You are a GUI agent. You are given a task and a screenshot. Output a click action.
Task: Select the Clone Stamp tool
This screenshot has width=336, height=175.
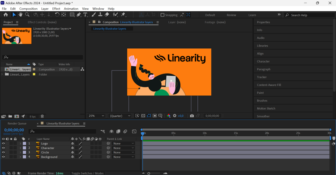coord(100,15)
